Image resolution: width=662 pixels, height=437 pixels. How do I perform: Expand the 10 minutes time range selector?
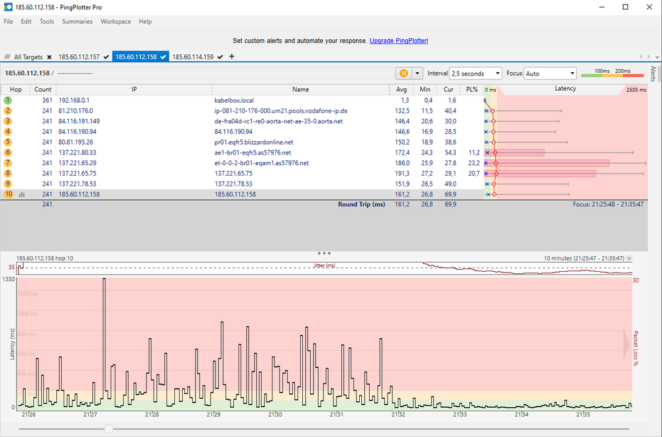click(629, 258)
